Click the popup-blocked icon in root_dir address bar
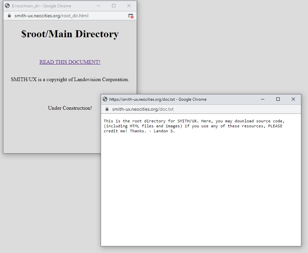The image size is (308, 253). [x=131, y=16]
